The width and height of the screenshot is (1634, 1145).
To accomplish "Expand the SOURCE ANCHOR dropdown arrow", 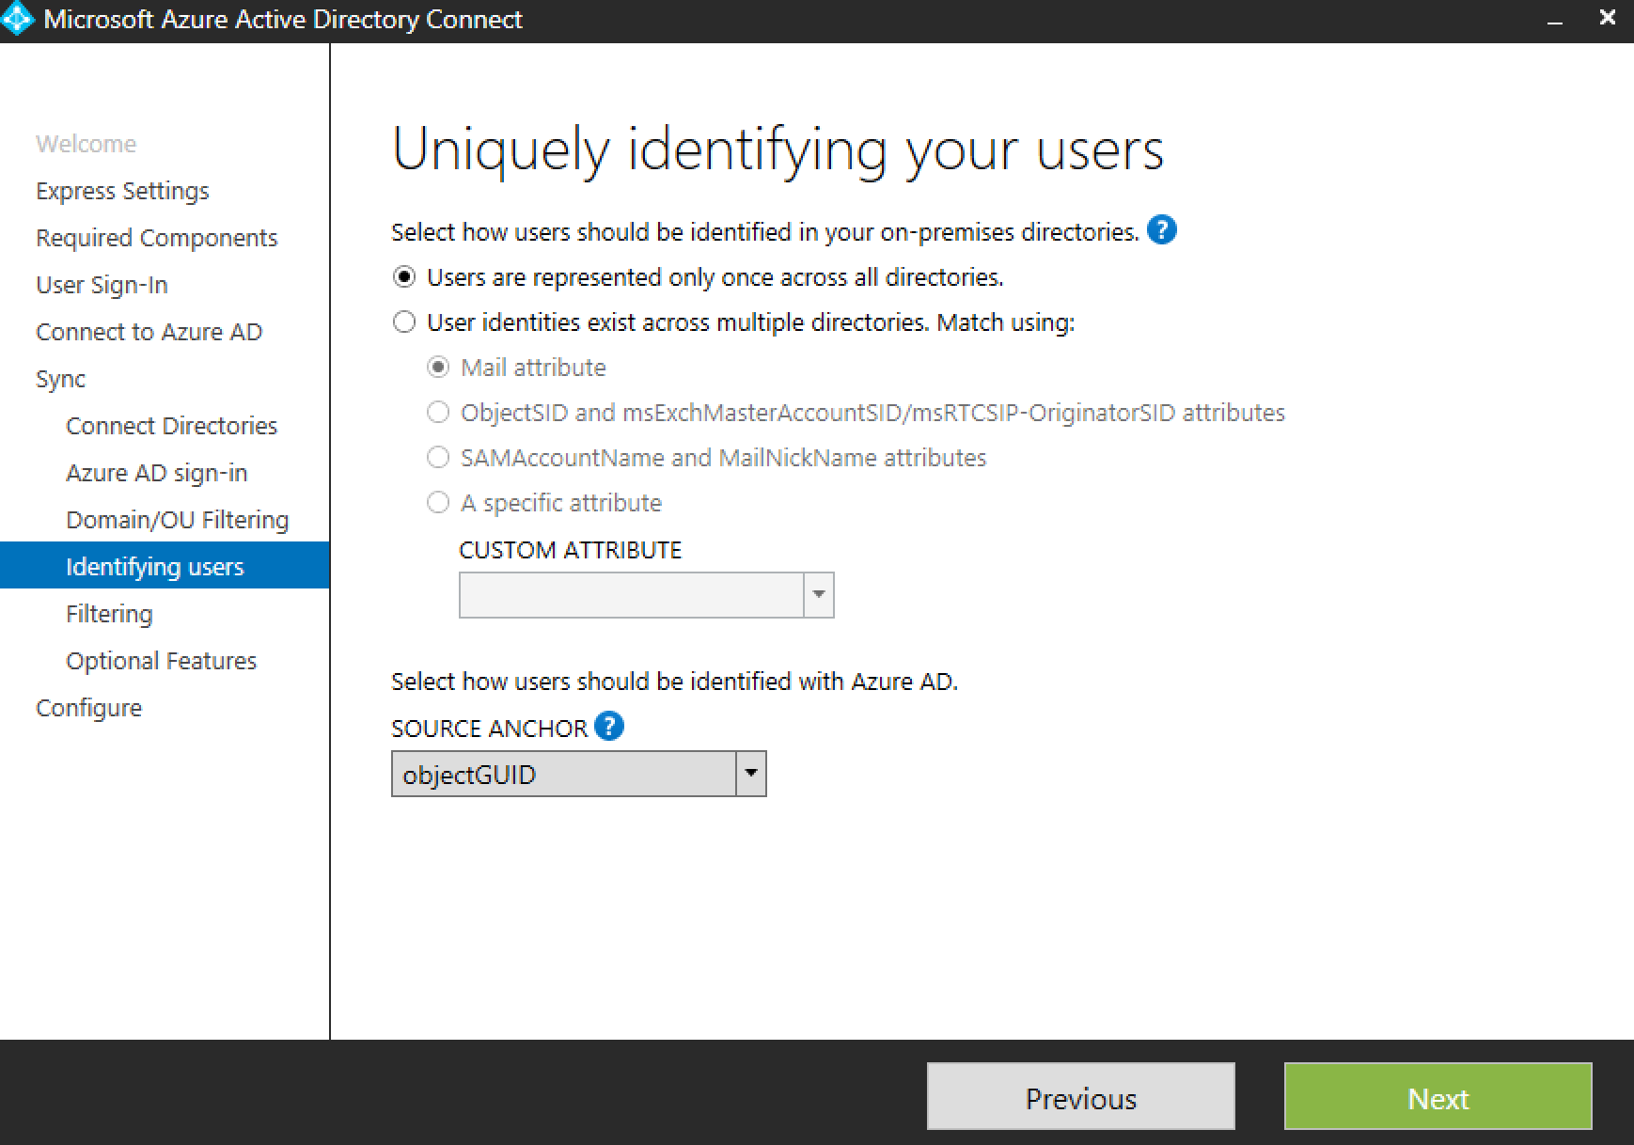I will click(x=751, y=774).
